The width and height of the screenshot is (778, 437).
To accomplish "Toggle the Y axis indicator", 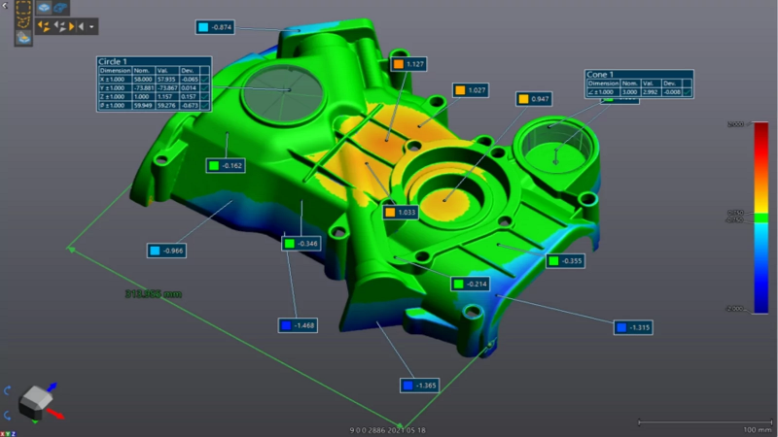I will [x=8, y=432].
